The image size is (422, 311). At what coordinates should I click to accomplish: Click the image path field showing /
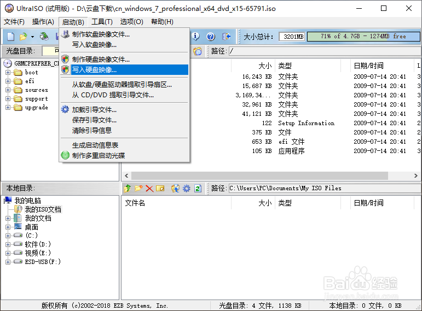tap(325, 51)
